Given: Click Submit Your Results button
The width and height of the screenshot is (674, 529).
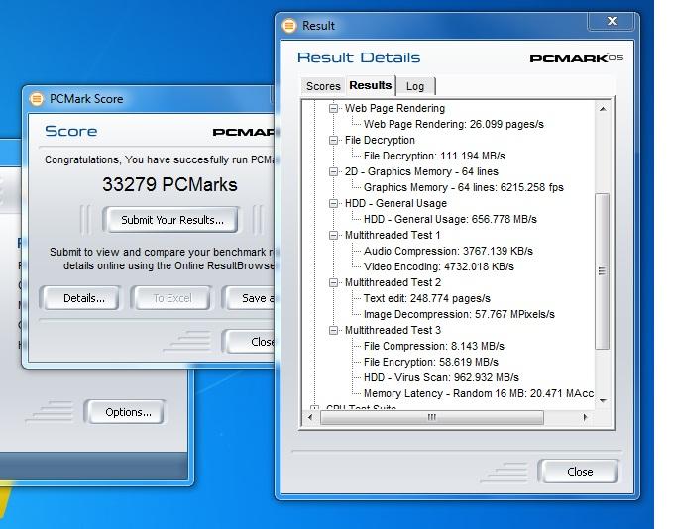Looking at the screenshot, I should pos(171,220).
